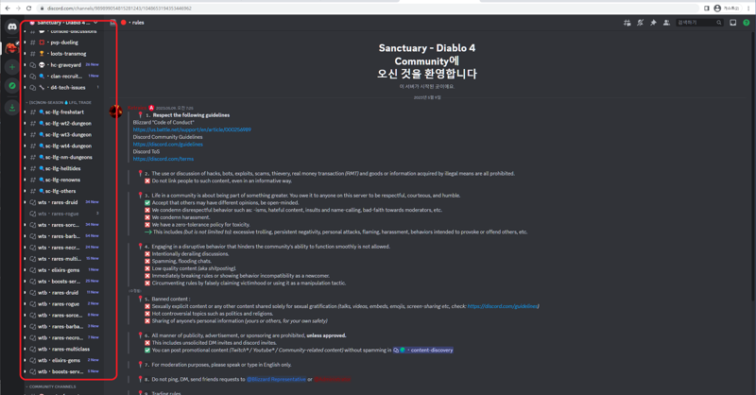
Task: Click the search magnifier icon in search box
Action: pyautogui.click(x=718, y=23)
